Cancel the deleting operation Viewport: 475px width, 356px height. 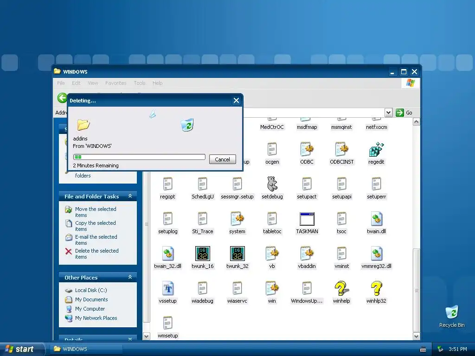[x=222, y=159]
